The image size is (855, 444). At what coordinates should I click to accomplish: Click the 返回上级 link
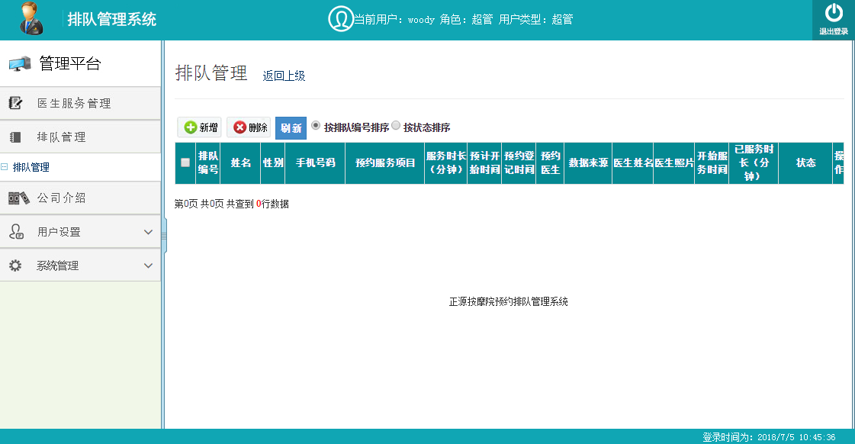pos(284,76)
